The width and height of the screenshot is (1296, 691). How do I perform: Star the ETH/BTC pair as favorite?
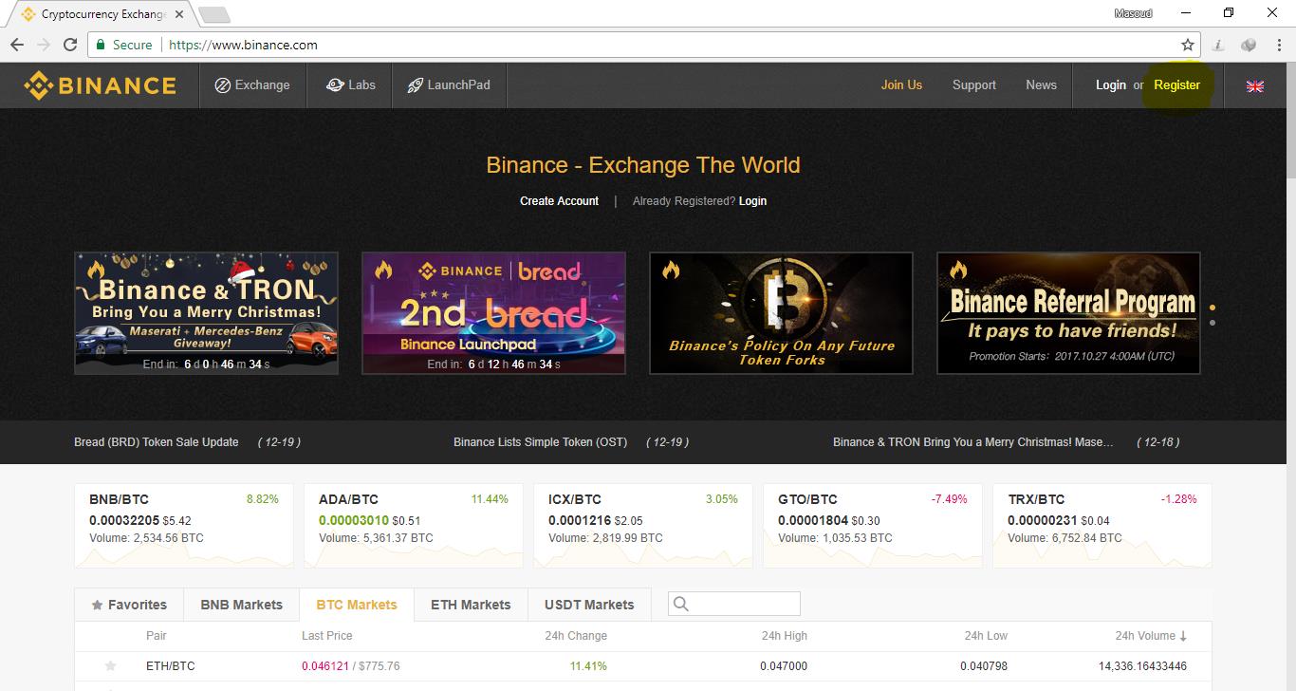click(x=111, y=666)
